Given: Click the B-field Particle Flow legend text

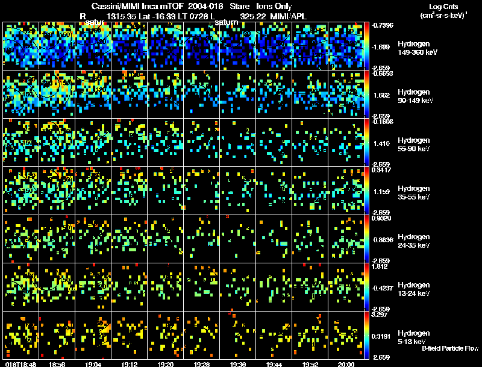Looking at the screenshot, I should point(449,348).
